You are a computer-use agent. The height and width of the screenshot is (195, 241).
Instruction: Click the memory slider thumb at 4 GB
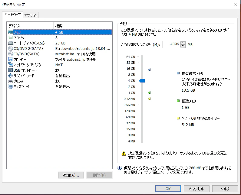point(142,81)
